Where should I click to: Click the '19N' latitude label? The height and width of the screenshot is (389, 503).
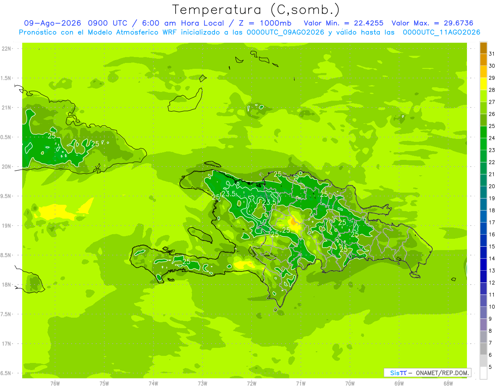click(x=6, y=226)
